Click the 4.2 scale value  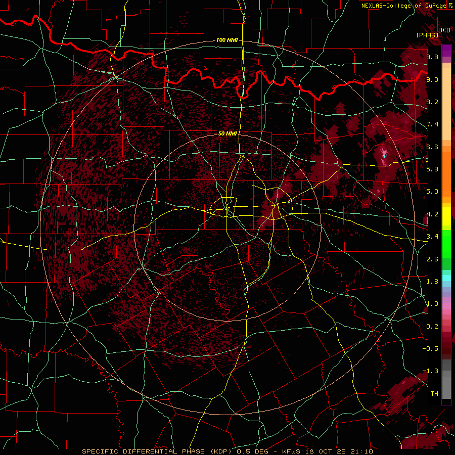pyautogui.click(x=432, y=214)
